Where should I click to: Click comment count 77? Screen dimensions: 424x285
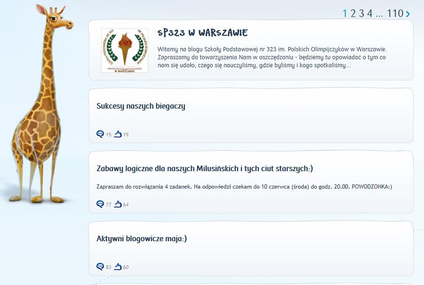click(109, 205)
